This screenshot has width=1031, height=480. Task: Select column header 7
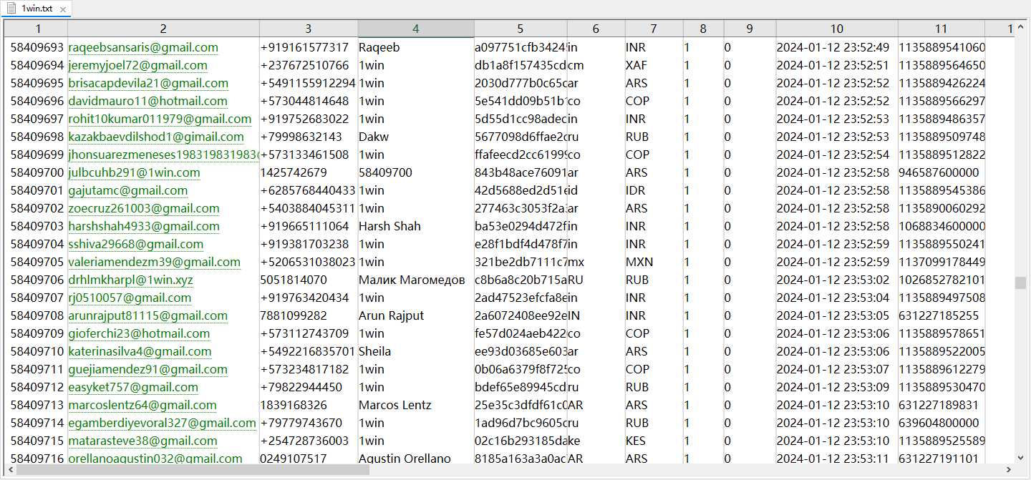(x=654, y=29)
